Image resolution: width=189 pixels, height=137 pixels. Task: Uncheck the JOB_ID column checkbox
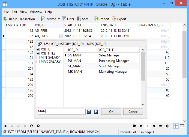[38, 49]
